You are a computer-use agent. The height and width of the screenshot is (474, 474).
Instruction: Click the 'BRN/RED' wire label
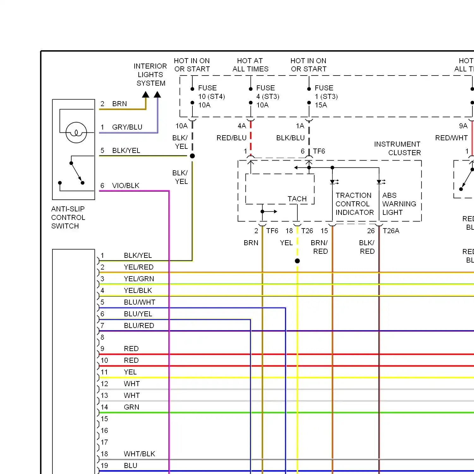[319, 247]
